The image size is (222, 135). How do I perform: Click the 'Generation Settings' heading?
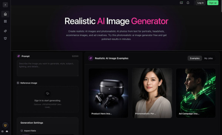(32, 123)
